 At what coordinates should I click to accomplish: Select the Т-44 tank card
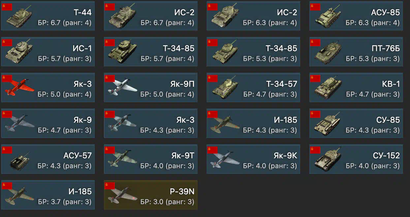click(48, 16)
